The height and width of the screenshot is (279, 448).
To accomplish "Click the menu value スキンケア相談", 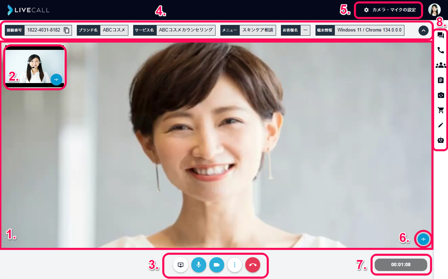I will click(x=258, y=30).
